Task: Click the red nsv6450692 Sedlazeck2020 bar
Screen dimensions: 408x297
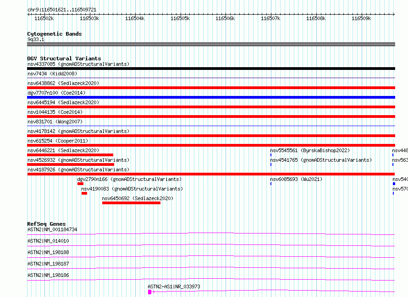Action: [x=132, y=203]
